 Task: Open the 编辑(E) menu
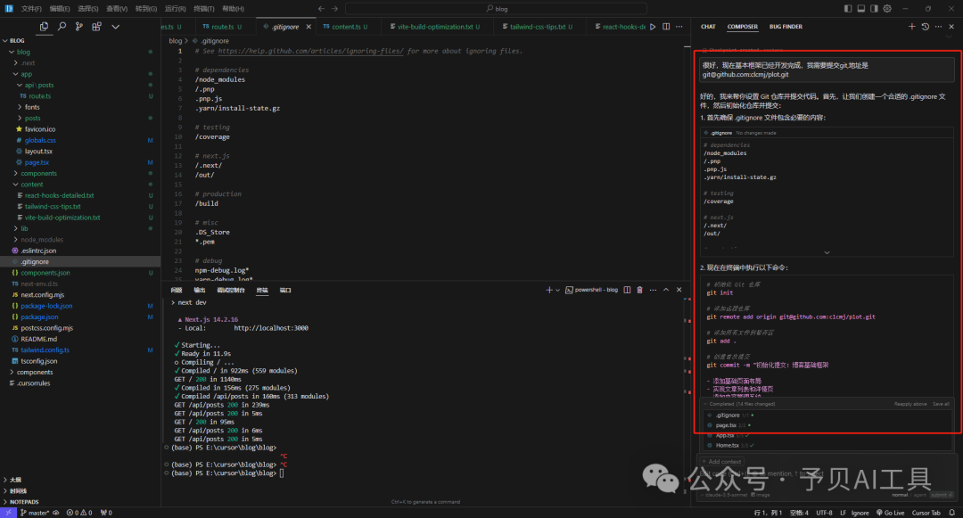coord(60,9)
